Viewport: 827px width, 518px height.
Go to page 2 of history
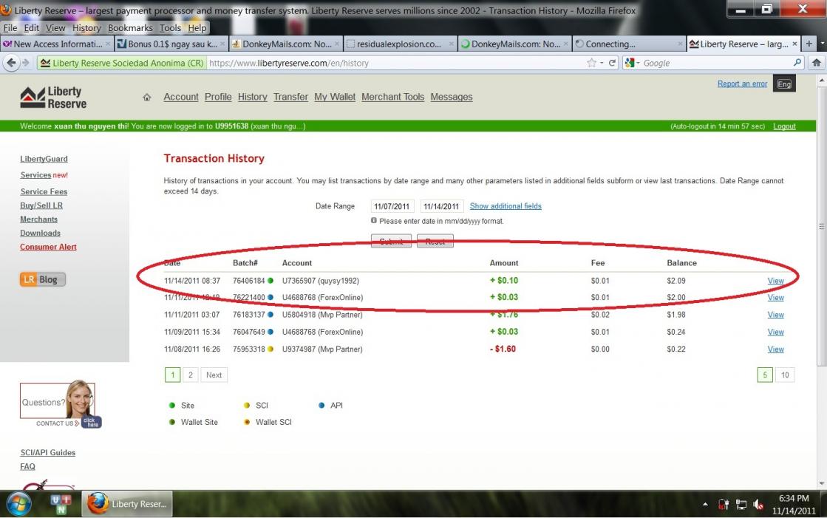(191, 375)
